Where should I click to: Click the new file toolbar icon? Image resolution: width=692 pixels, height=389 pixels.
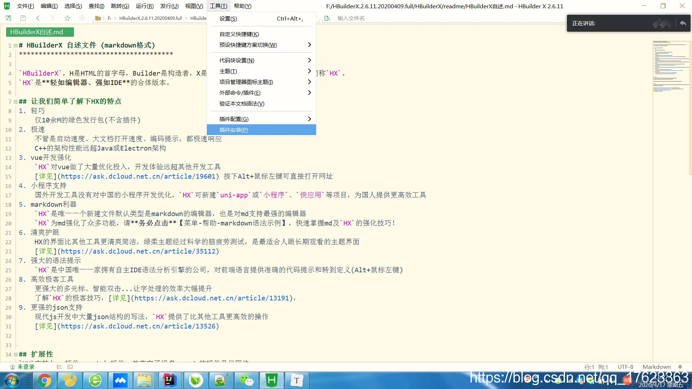8,18
